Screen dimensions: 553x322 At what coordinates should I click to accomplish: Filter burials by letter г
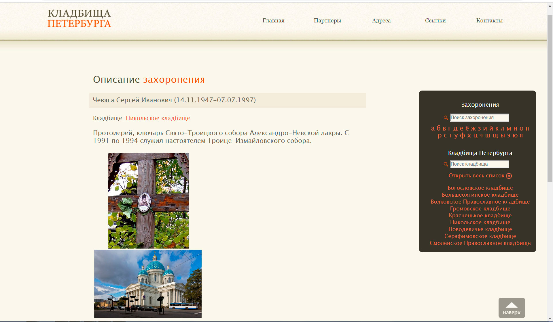(x=450, y=129)
